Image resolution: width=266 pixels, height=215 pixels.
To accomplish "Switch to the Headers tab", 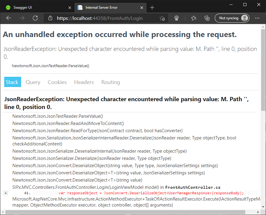I will click(x=84, y=82).
